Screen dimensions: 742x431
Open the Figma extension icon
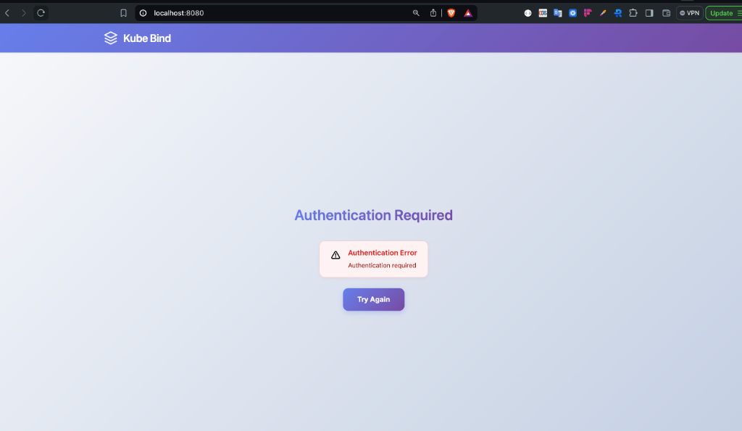[588, 12]
